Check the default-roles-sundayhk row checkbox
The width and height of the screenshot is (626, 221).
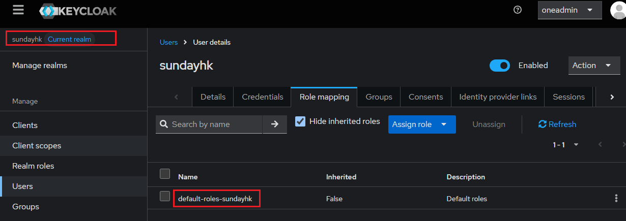pyautogui.click(x=165, y=196)
